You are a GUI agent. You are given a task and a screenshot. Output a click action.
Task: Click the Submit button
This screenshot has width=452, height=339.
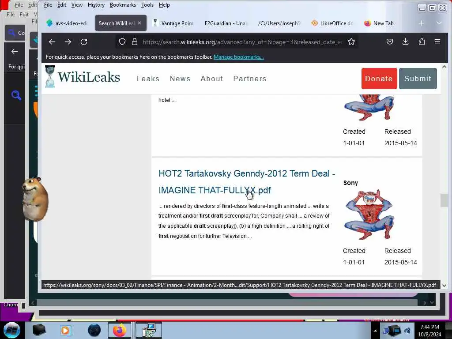pos(418,79)
